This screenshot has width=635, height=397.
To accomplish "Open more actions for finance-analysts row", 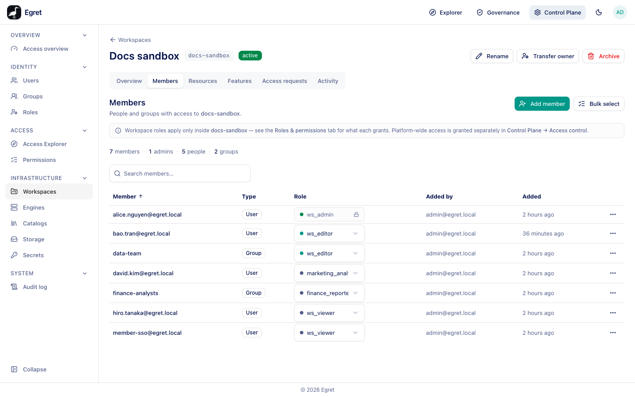I will (x=613, y=293).
